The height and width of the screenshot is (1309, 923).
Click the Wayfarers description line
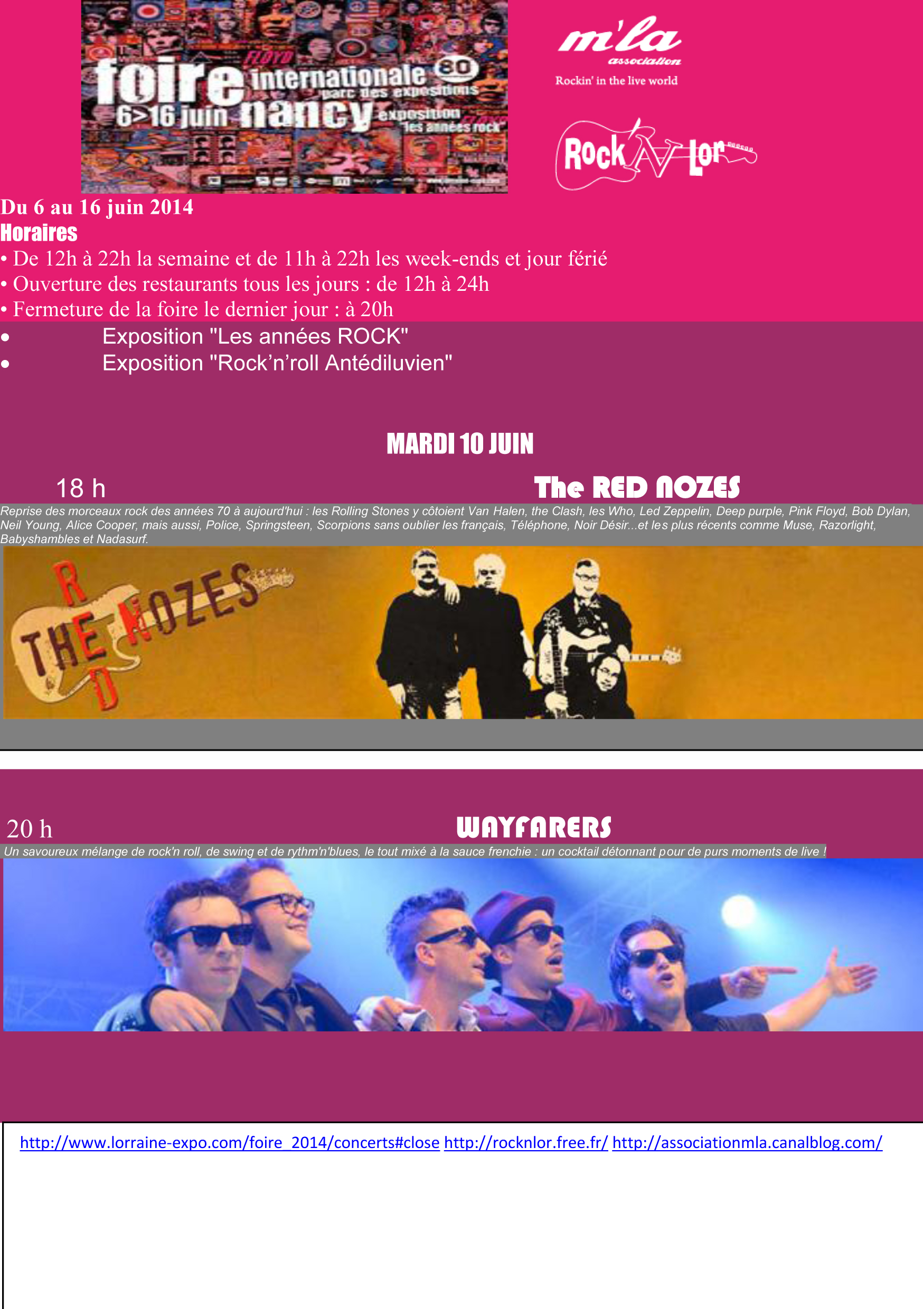415,851
